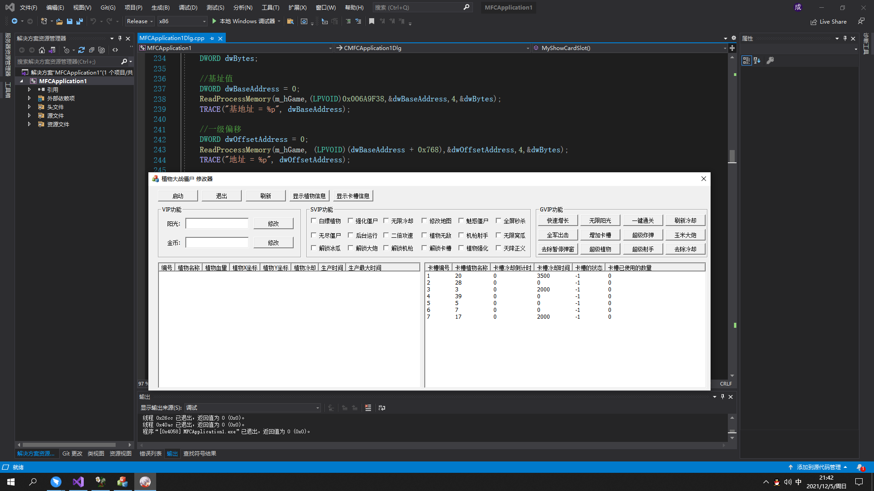This screenshot has height=491, width=874.
Task: Toggle bookmark via the toolbar bookmark icon
Action: 371,21
